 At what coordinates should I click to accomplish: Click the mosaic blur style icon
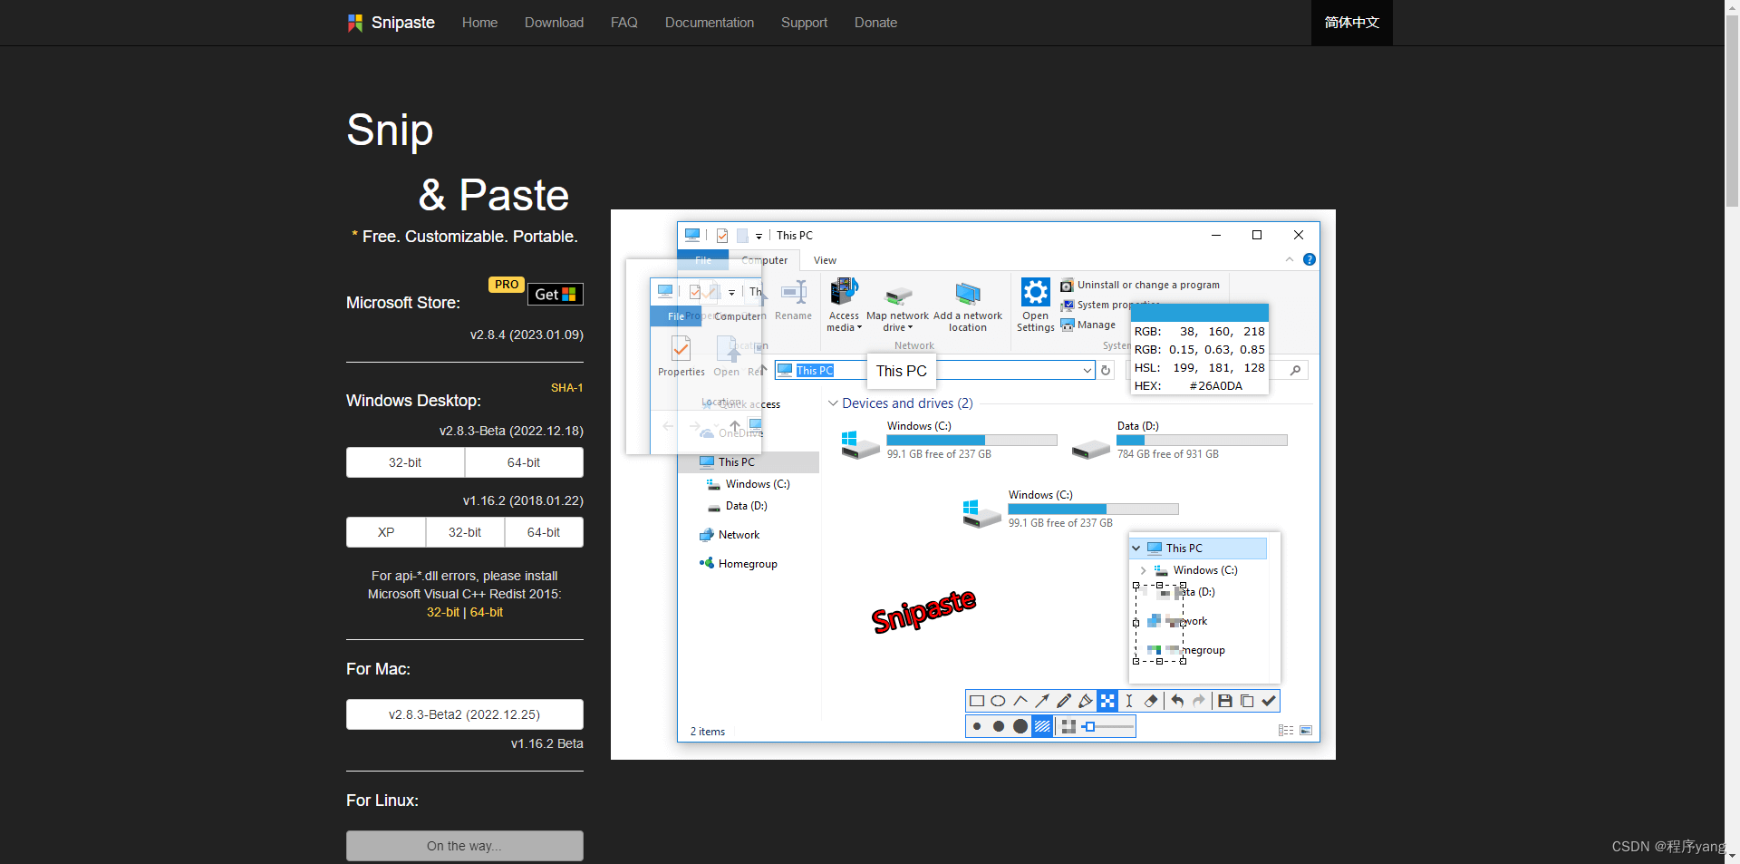pos(1068,726)
